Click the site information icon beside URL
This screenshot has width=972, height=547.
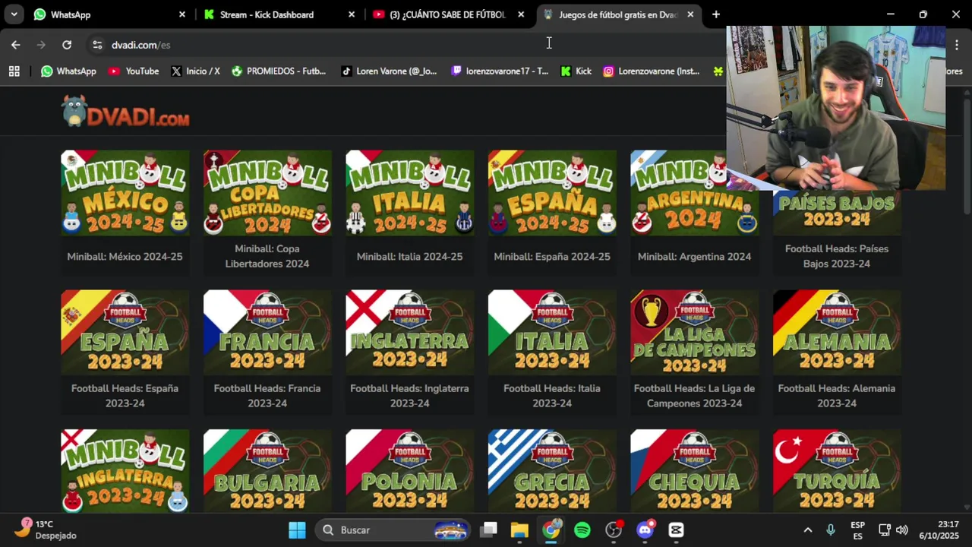(x=97, y=45)
